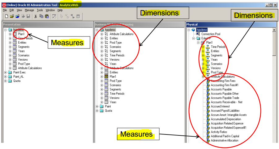The image size is (279, 149).
Task: Click the Connection Pool icon
Action: coord(198,34)
